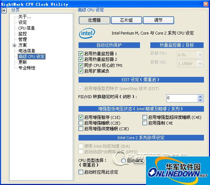Click the disabled EIST SpeedStep checkbox
This screenshot has width=210, height=185.
click(x=81, y=89)
